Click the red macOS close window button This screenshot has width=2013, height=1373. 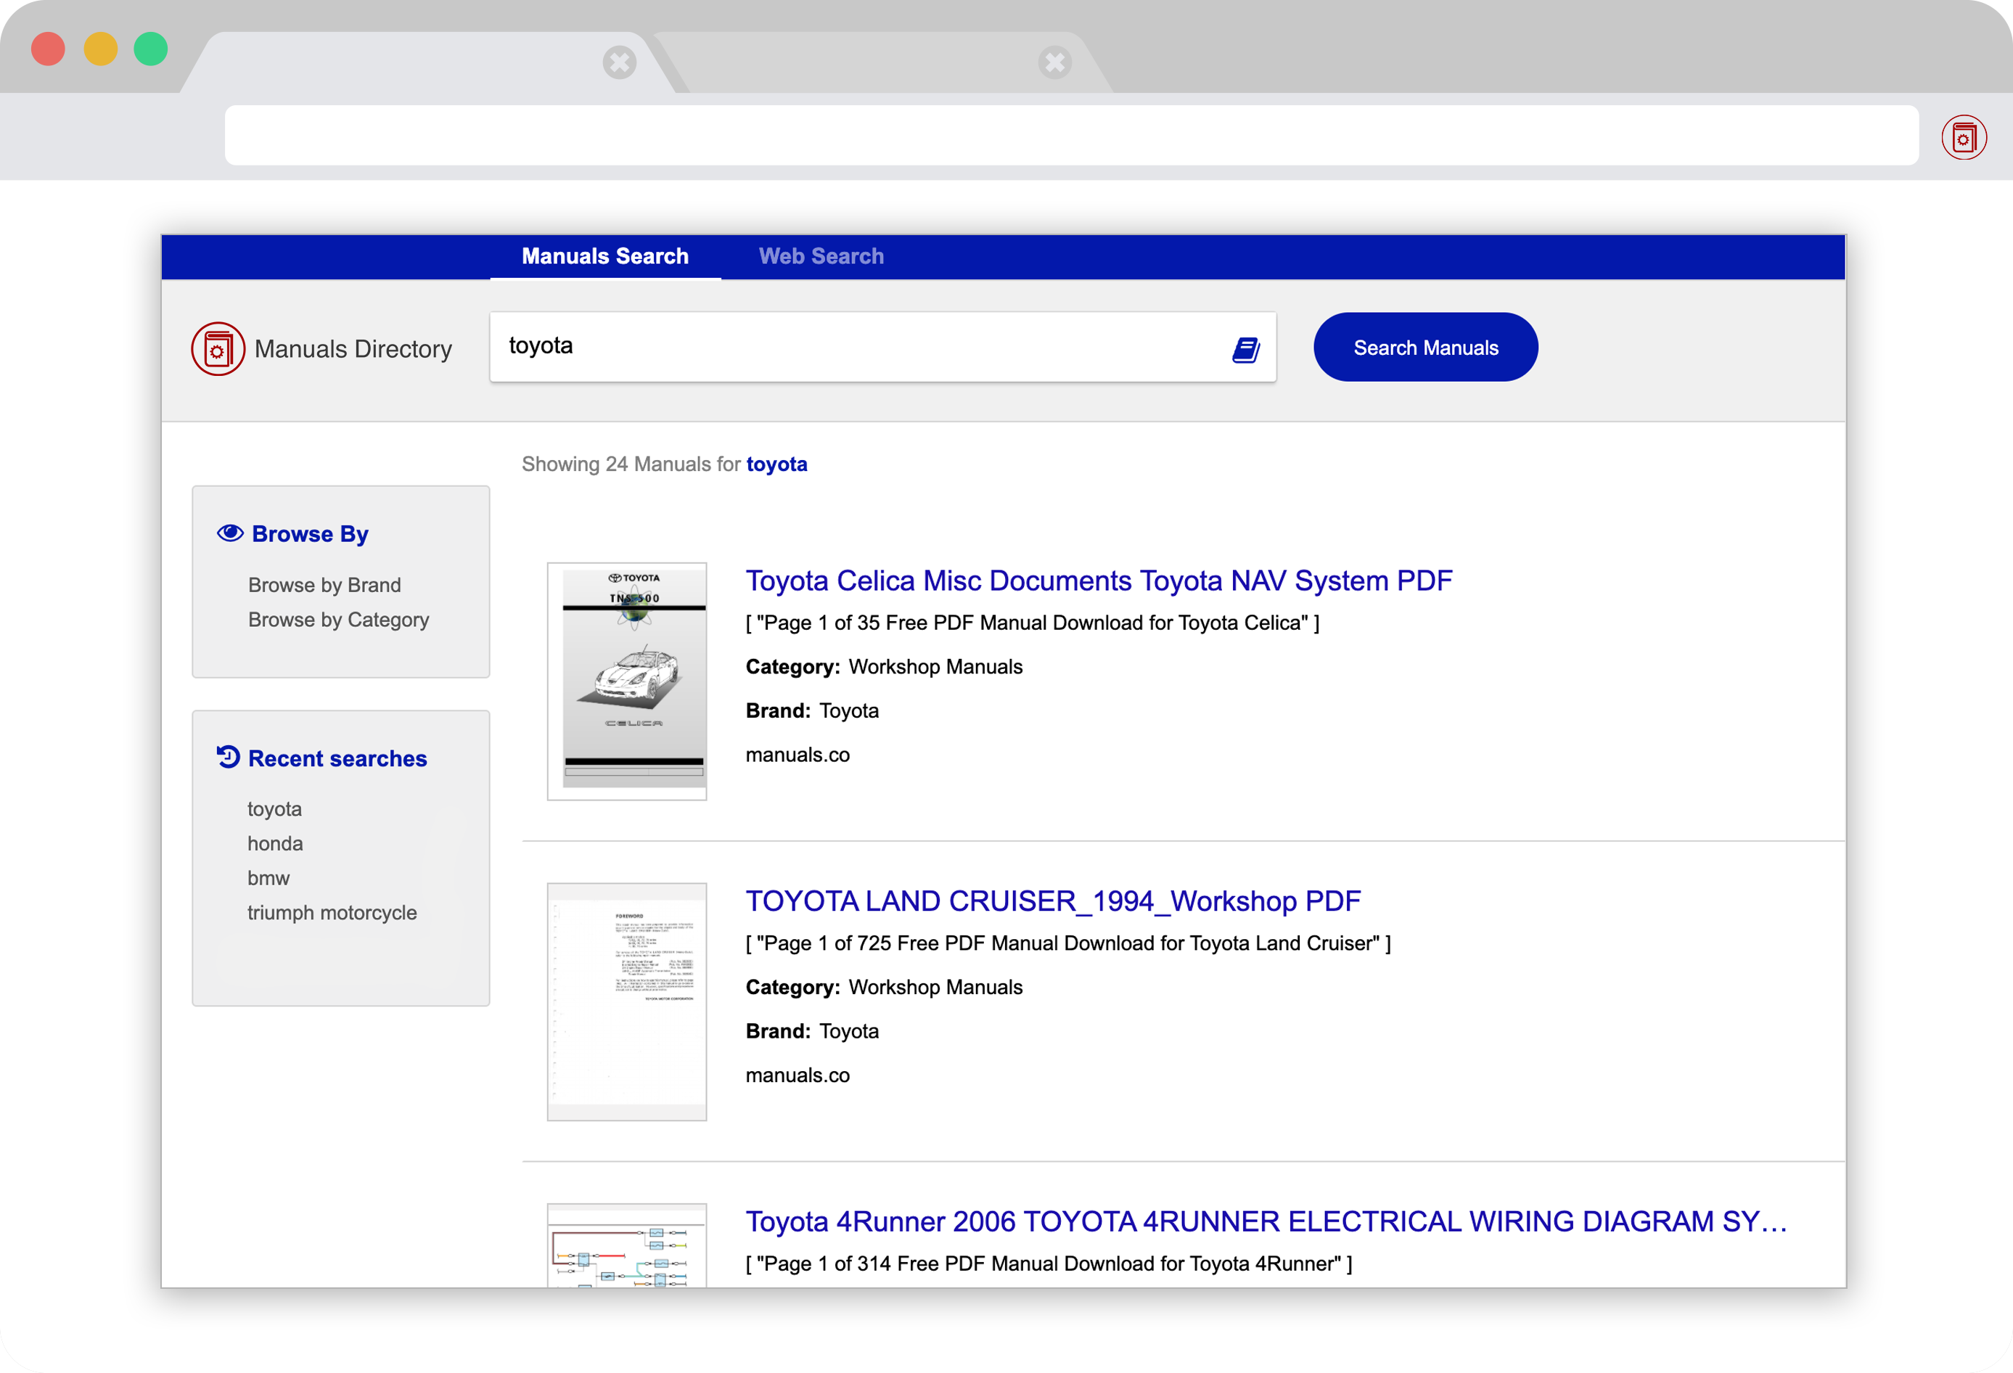[49, 49]
